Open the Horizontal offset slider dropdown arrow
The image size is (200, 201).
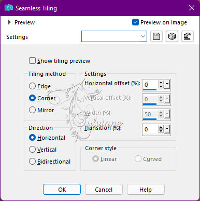(167, 85)
